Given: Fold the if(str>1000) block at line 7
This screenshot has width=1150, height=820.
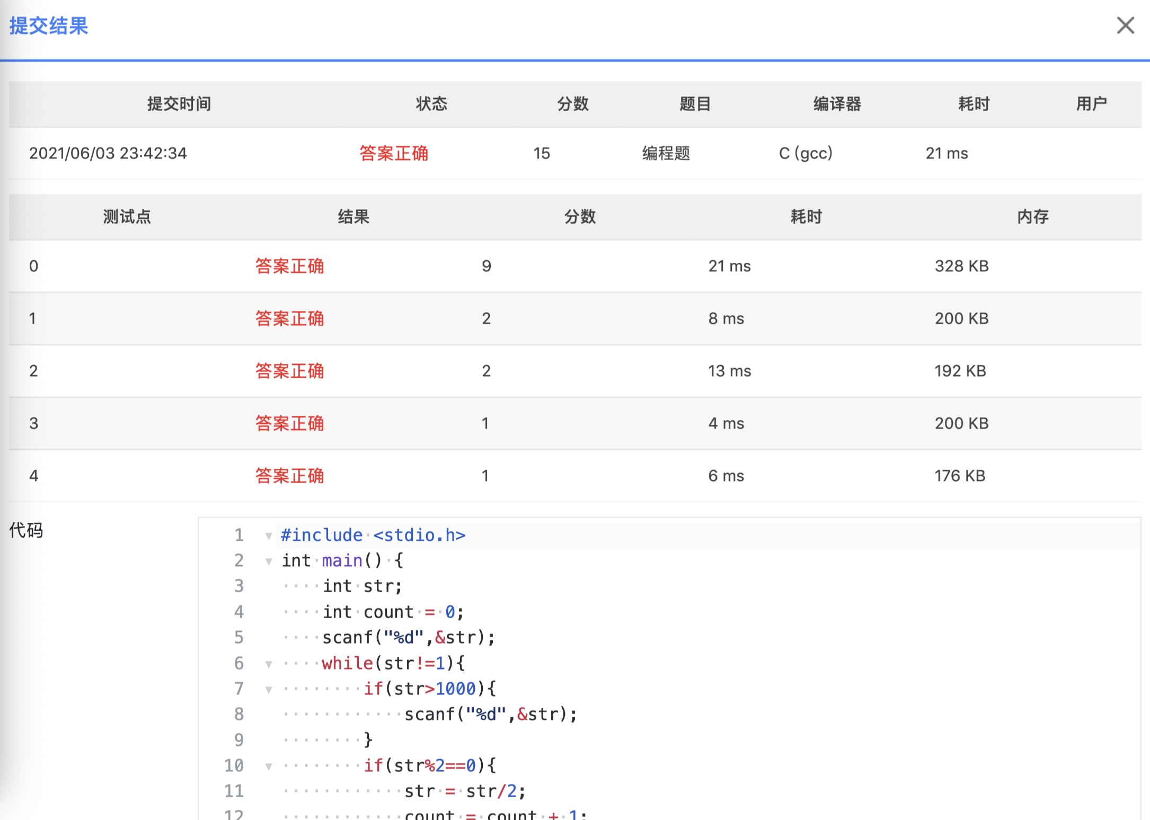Looking at the screenshot, I should [269, 690].
